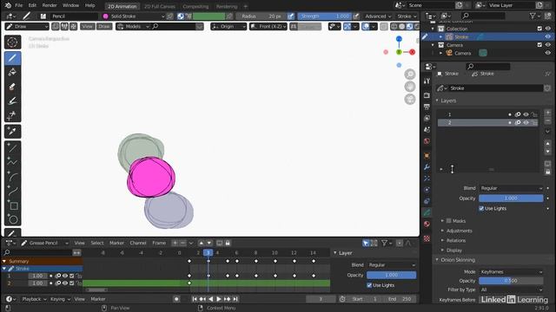This screenshot has width=556, height=312.
Task: Jump to the end frame
Action: click(235, 299)
